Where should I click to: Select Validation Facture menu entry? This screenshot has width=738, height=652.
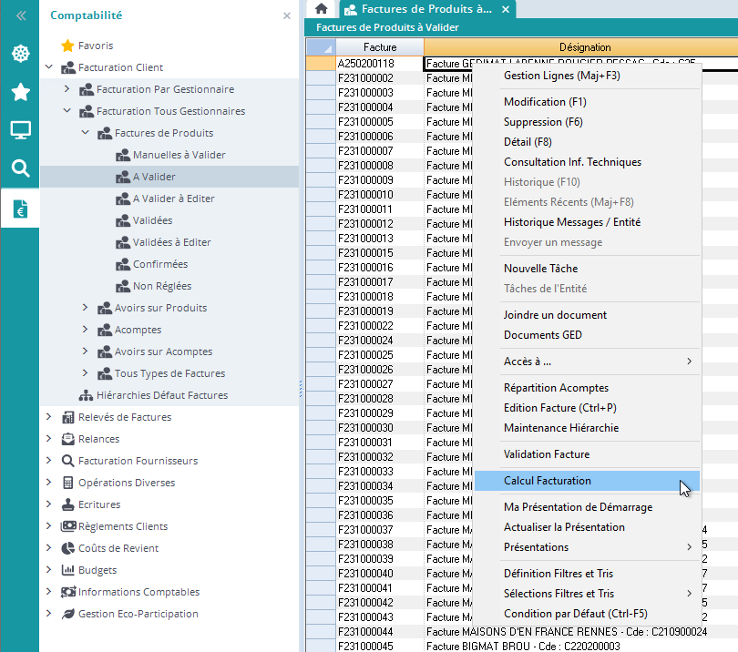[547, 454]
